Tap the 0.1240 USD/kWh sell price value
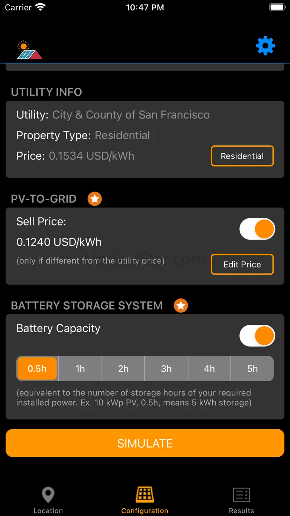Viewport: 290px width, 516px height. 59,242
